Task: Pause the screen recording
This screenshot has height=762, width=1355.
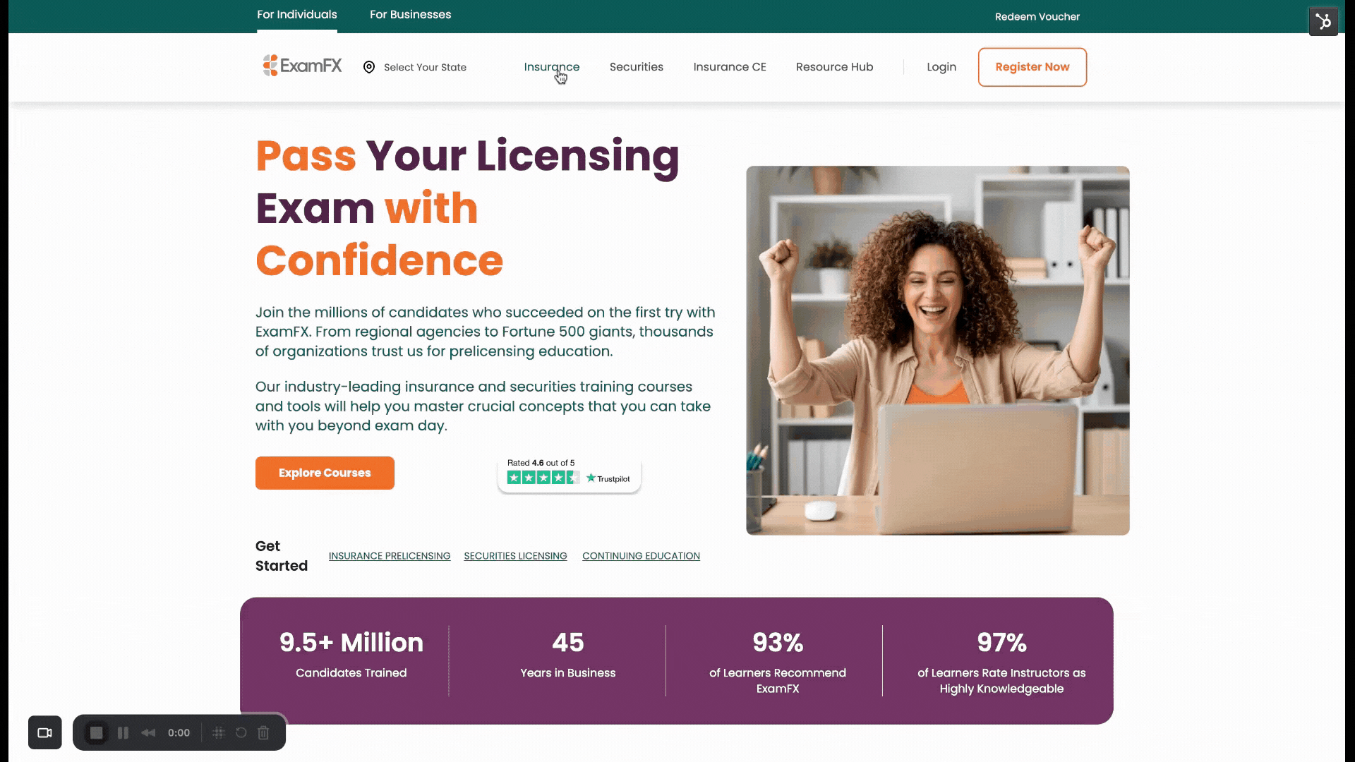Action: coord(123,732)
